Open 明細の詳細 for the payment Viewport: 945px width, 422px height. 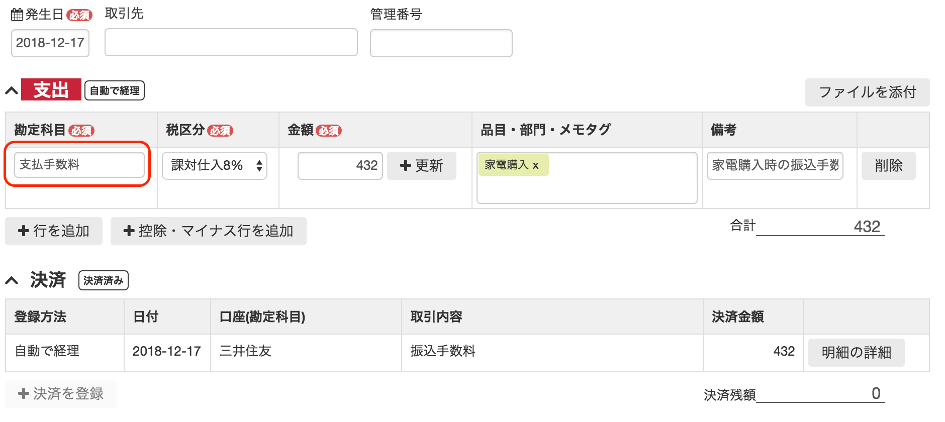(856, 353)
